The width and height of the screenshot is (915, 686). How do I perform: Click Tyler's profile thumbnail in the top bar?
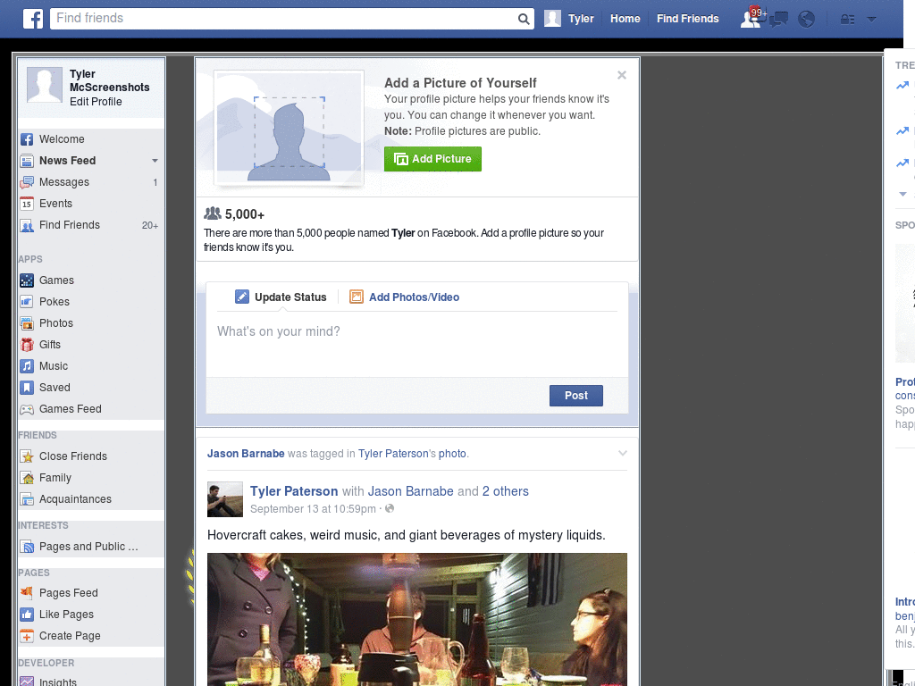coord(552,19)
